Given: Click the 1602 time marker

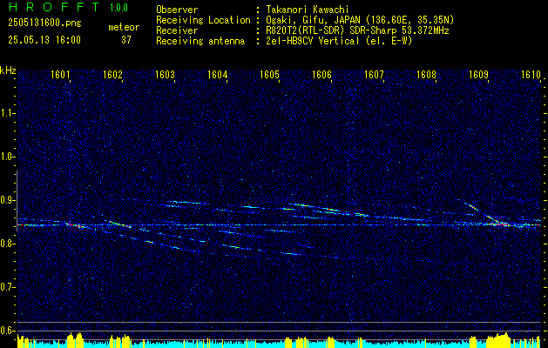Looking at the screenshot, I should click(x=112, y=75).
